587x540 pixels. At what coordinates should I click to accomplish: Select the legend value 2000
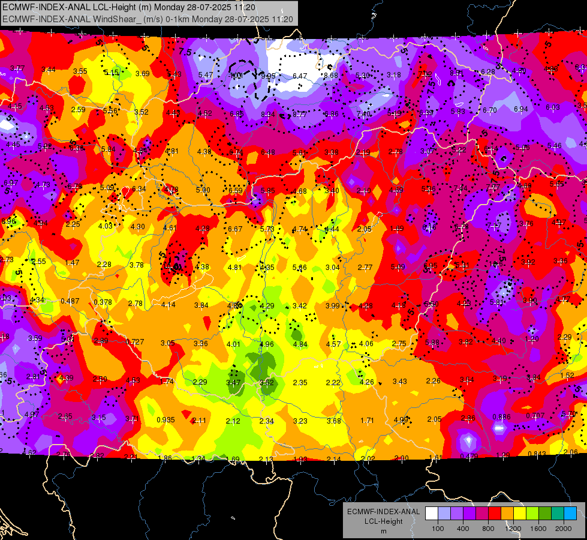click(564, 529)
